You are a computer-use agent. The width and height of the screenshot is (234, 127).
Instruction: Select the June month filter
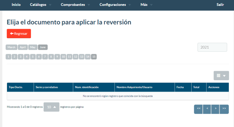pyautogui.click(x=43, y=47)
